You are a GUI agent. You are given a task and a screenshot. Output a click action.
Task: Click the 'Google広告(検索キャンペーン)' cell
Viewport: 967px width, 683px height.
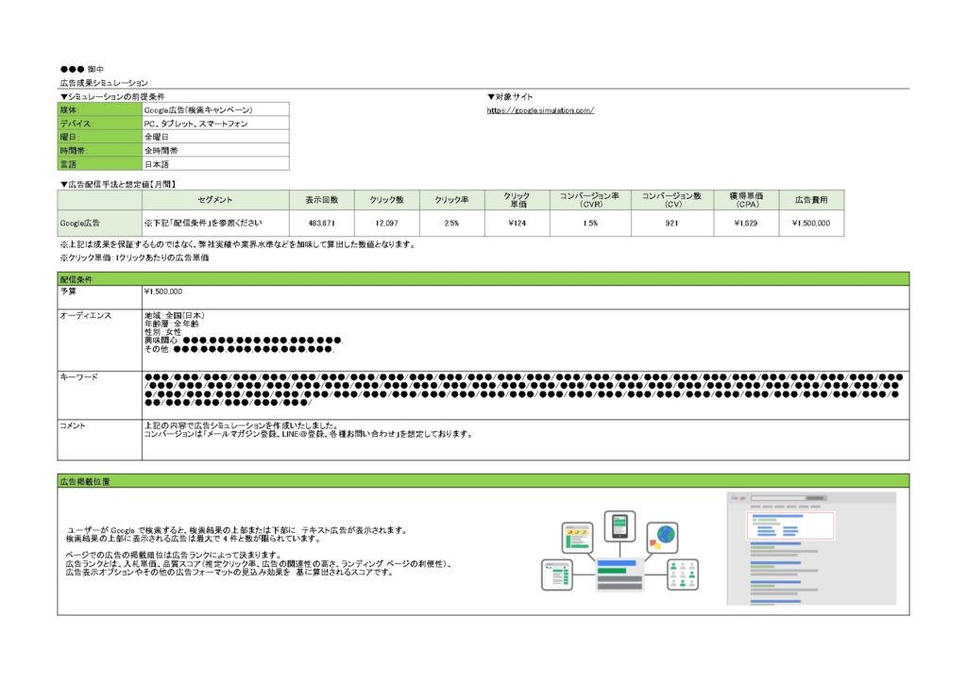pyautogui.click(x=216, y=109)
